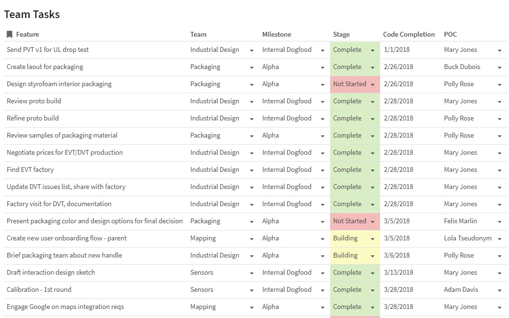The width and height of the screenshot is (509, 318).
Task: Expand Milestone dropdown for Create laout for packaging
Action: (323, 67)
